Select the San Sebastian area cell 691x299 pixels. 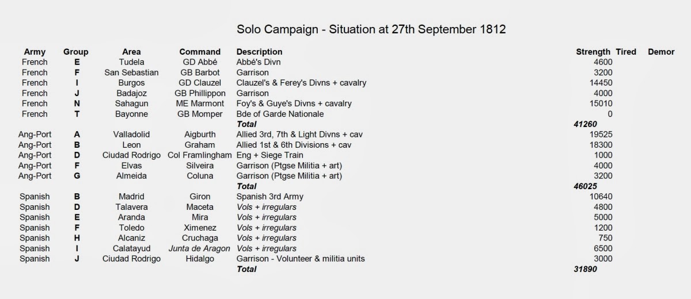click(131, 72)
